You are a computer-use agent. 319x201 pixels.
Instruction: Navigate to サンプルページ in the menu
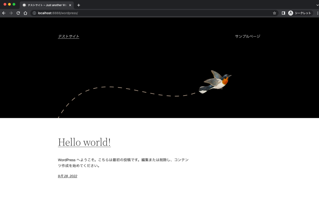(247, 36)
